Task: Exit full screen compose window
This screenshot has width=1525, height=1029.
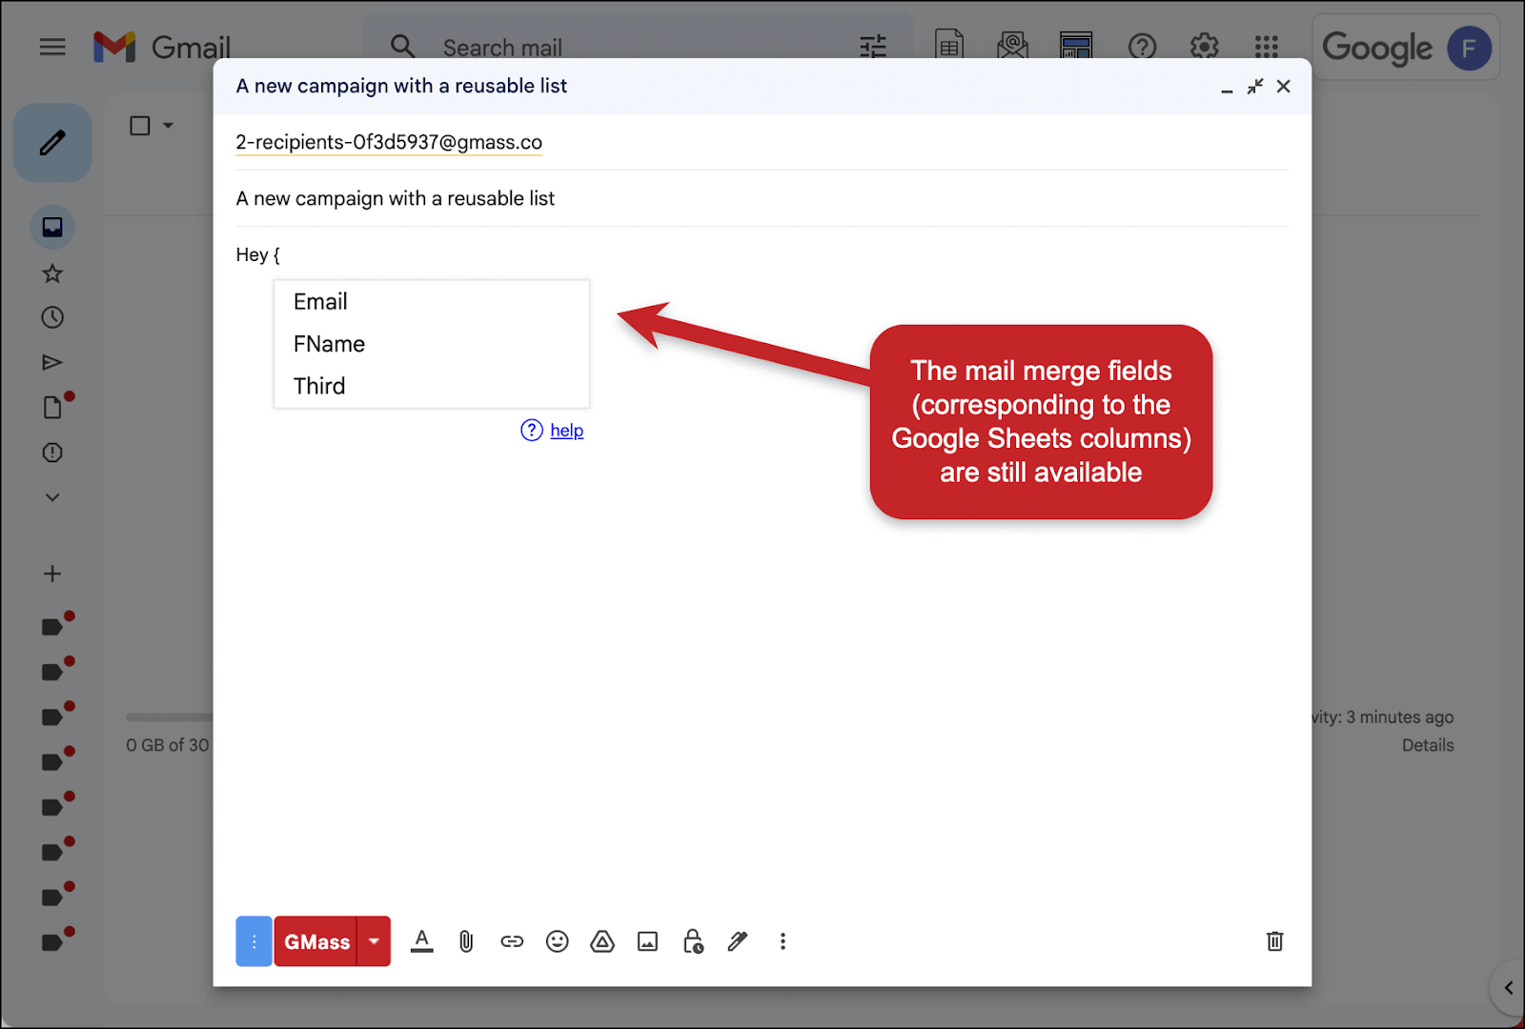Action: click(x=1255, y=87)
